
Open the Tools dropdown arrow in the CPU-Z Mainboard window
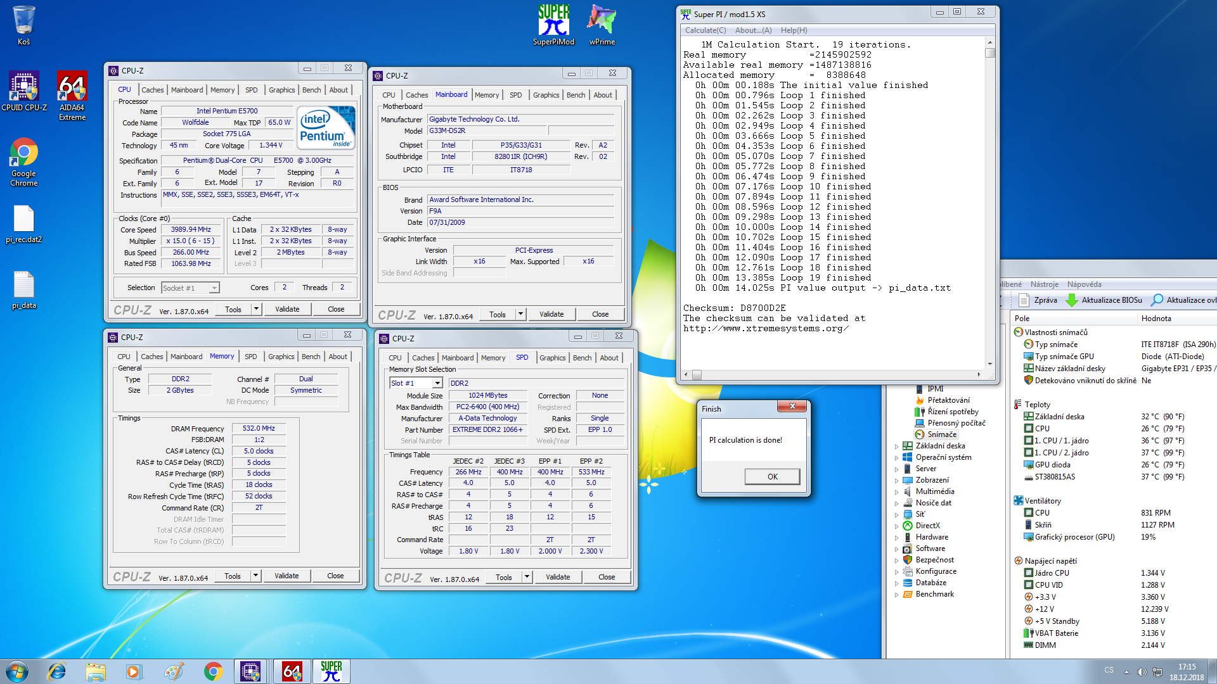pos(520,314)
